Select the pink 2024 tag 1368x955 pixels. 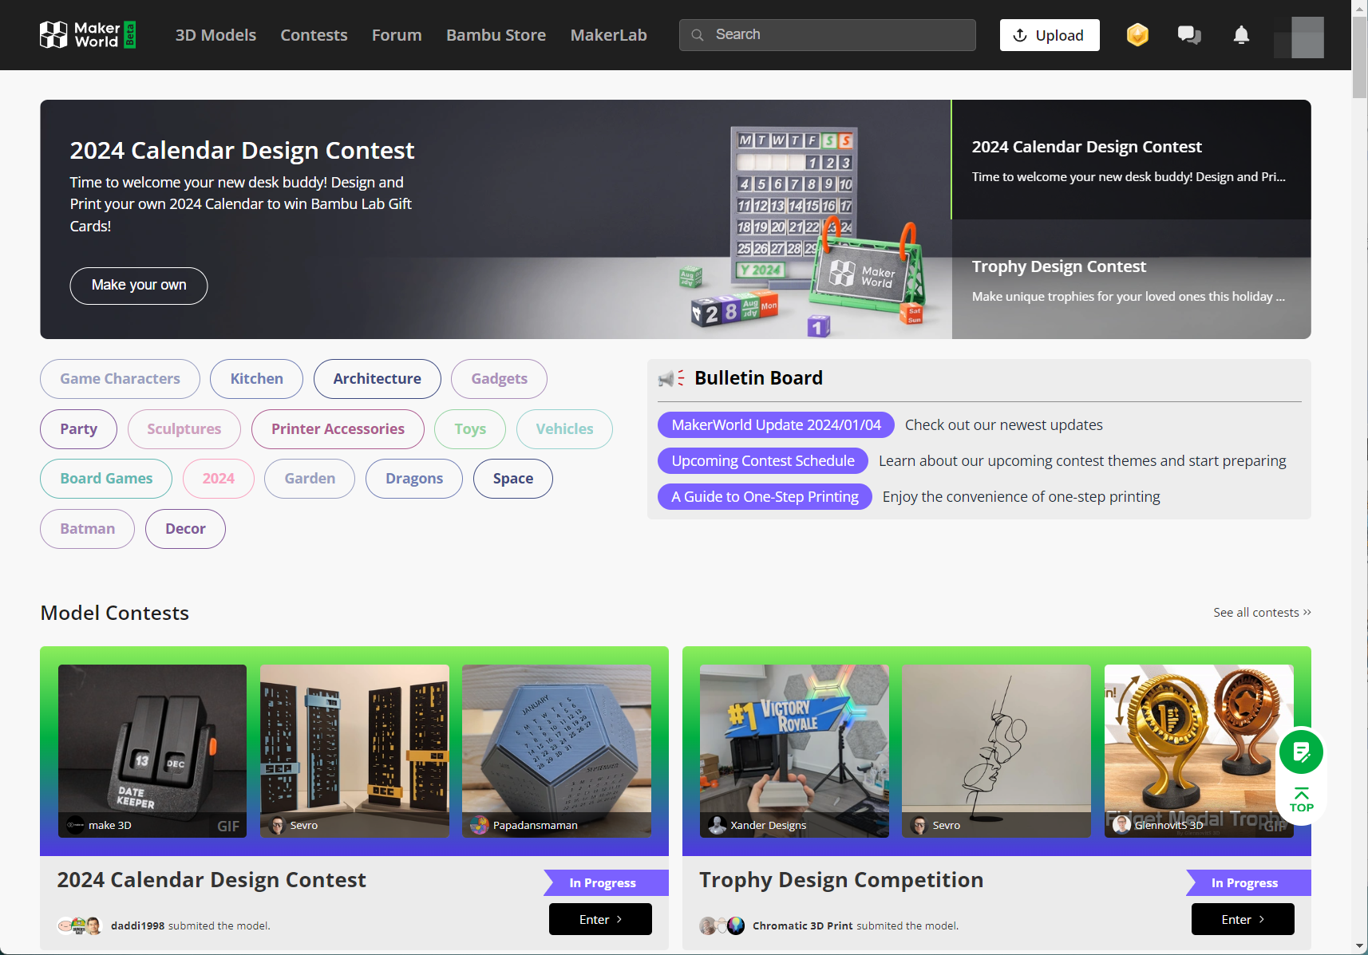(218, 479)
